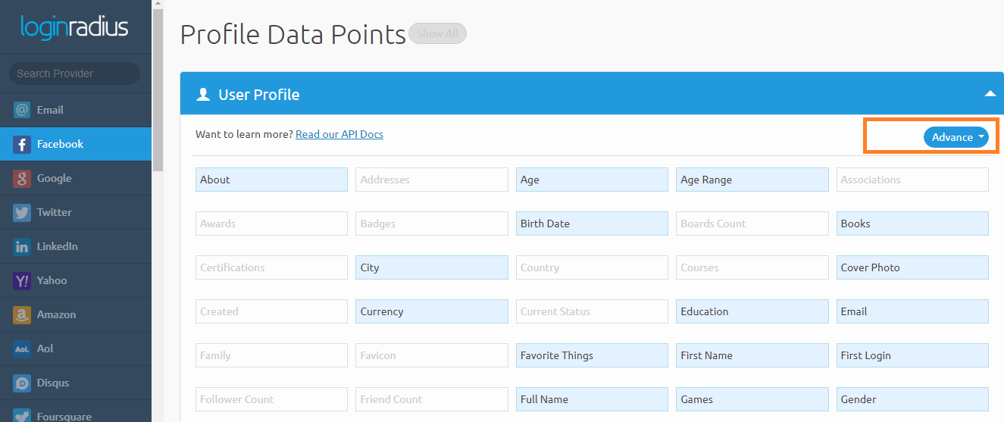This screenshot has height=422, width=1004.
Task: Click the Search Provider field
Action: click(x=74, y=73)
